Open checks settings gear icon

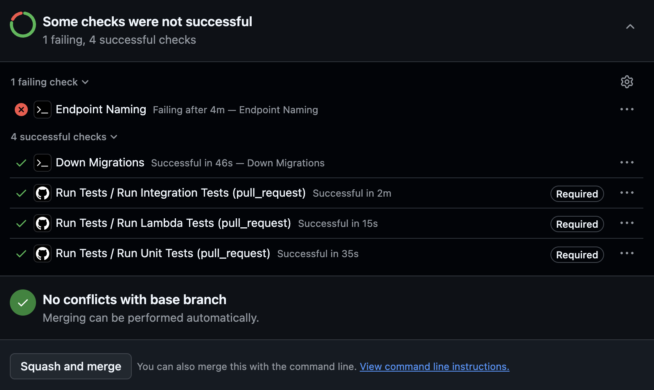click(627, 82)
